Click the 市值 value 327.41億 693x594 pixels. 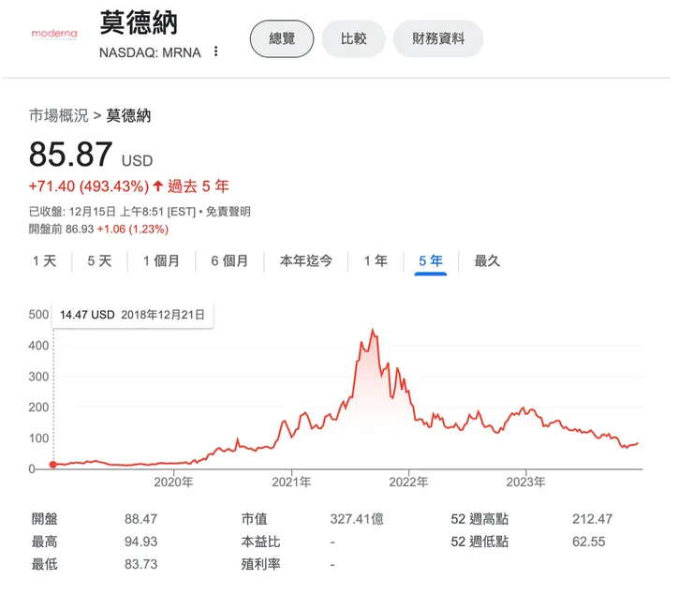click(357, 519)
